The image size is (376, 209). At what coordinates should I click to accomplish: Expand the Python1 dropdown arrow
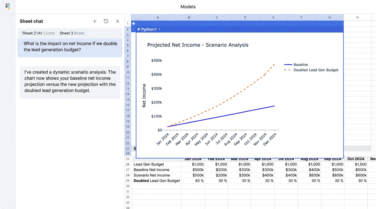click(159, 29)
